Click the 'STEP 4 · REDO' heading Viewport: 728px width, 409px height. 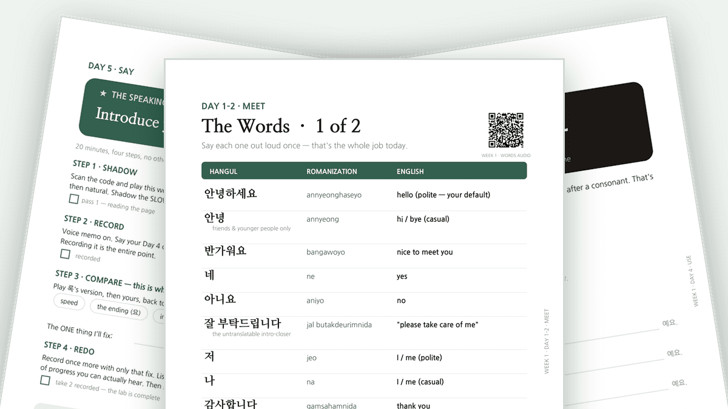tap(69, 348)
